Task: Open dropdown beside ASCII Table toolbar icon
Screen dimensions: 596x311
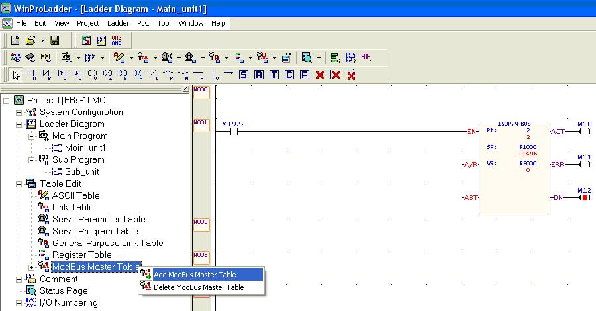Action: [131, 58]
